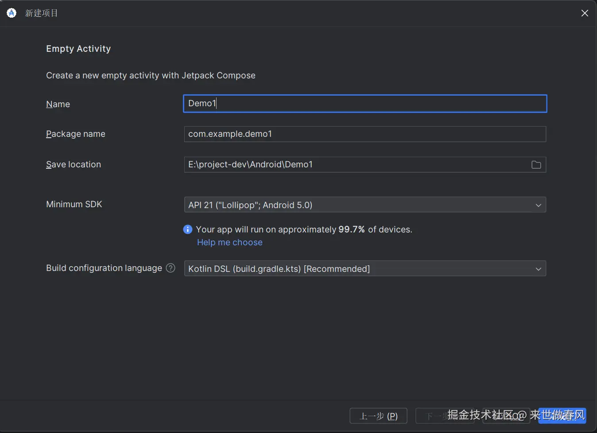
Task: Open the Build configuration language dropdown
Action: (364, 269)
